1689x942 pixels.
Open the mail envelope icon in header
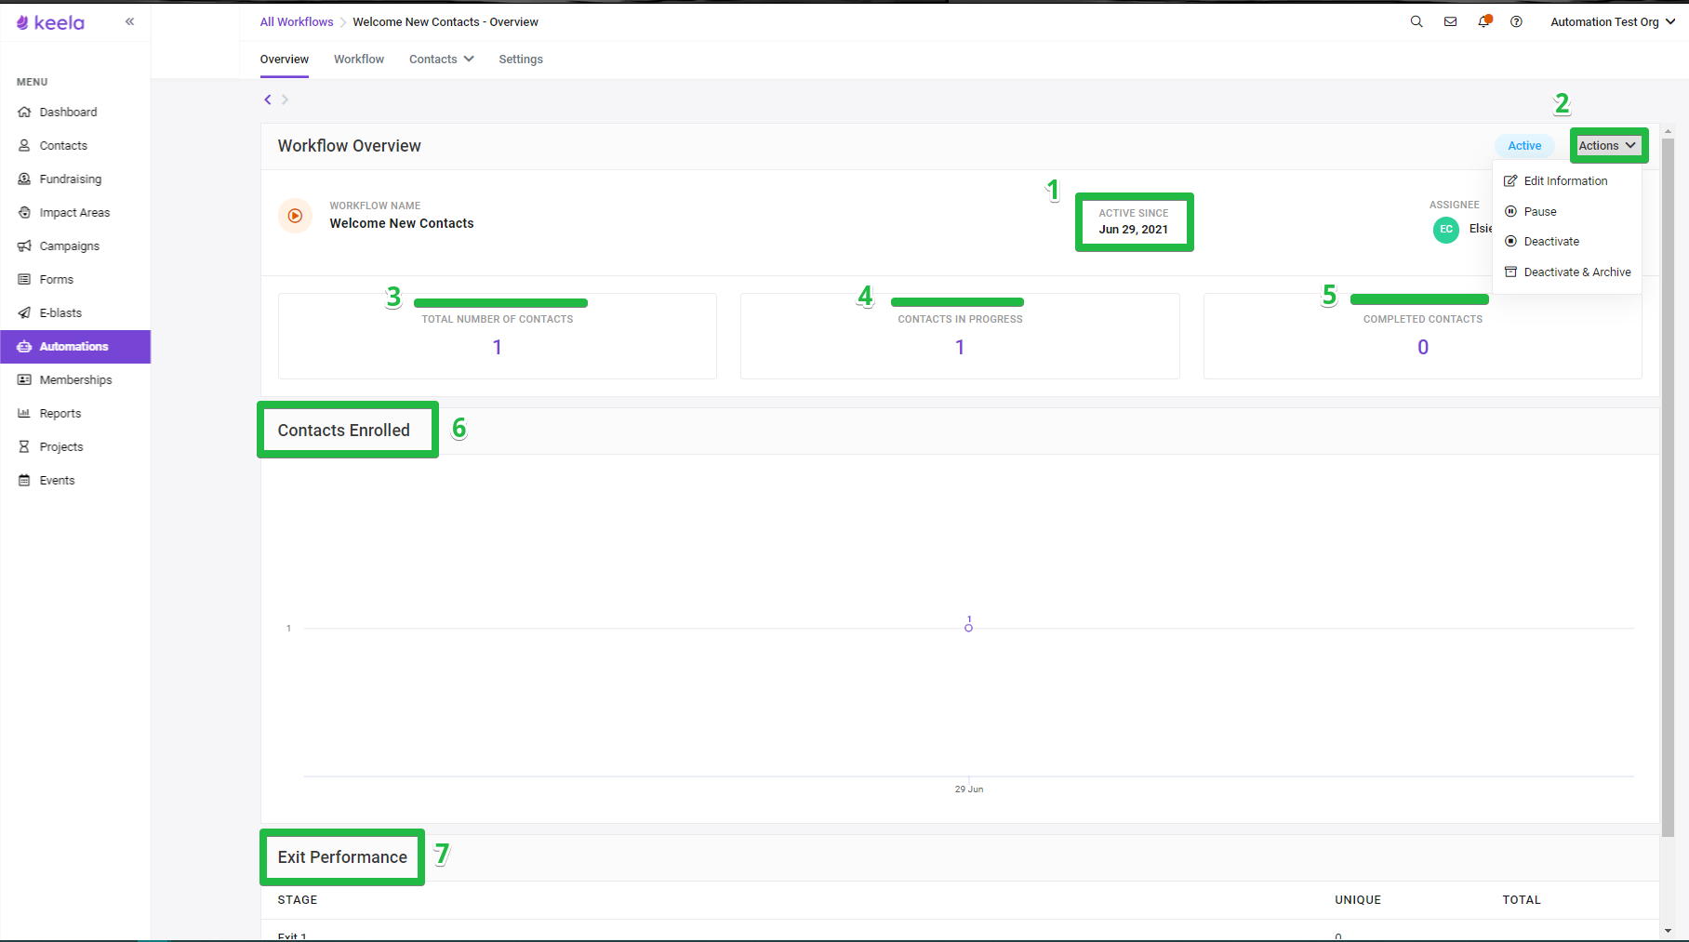(x=1450, y=21)
